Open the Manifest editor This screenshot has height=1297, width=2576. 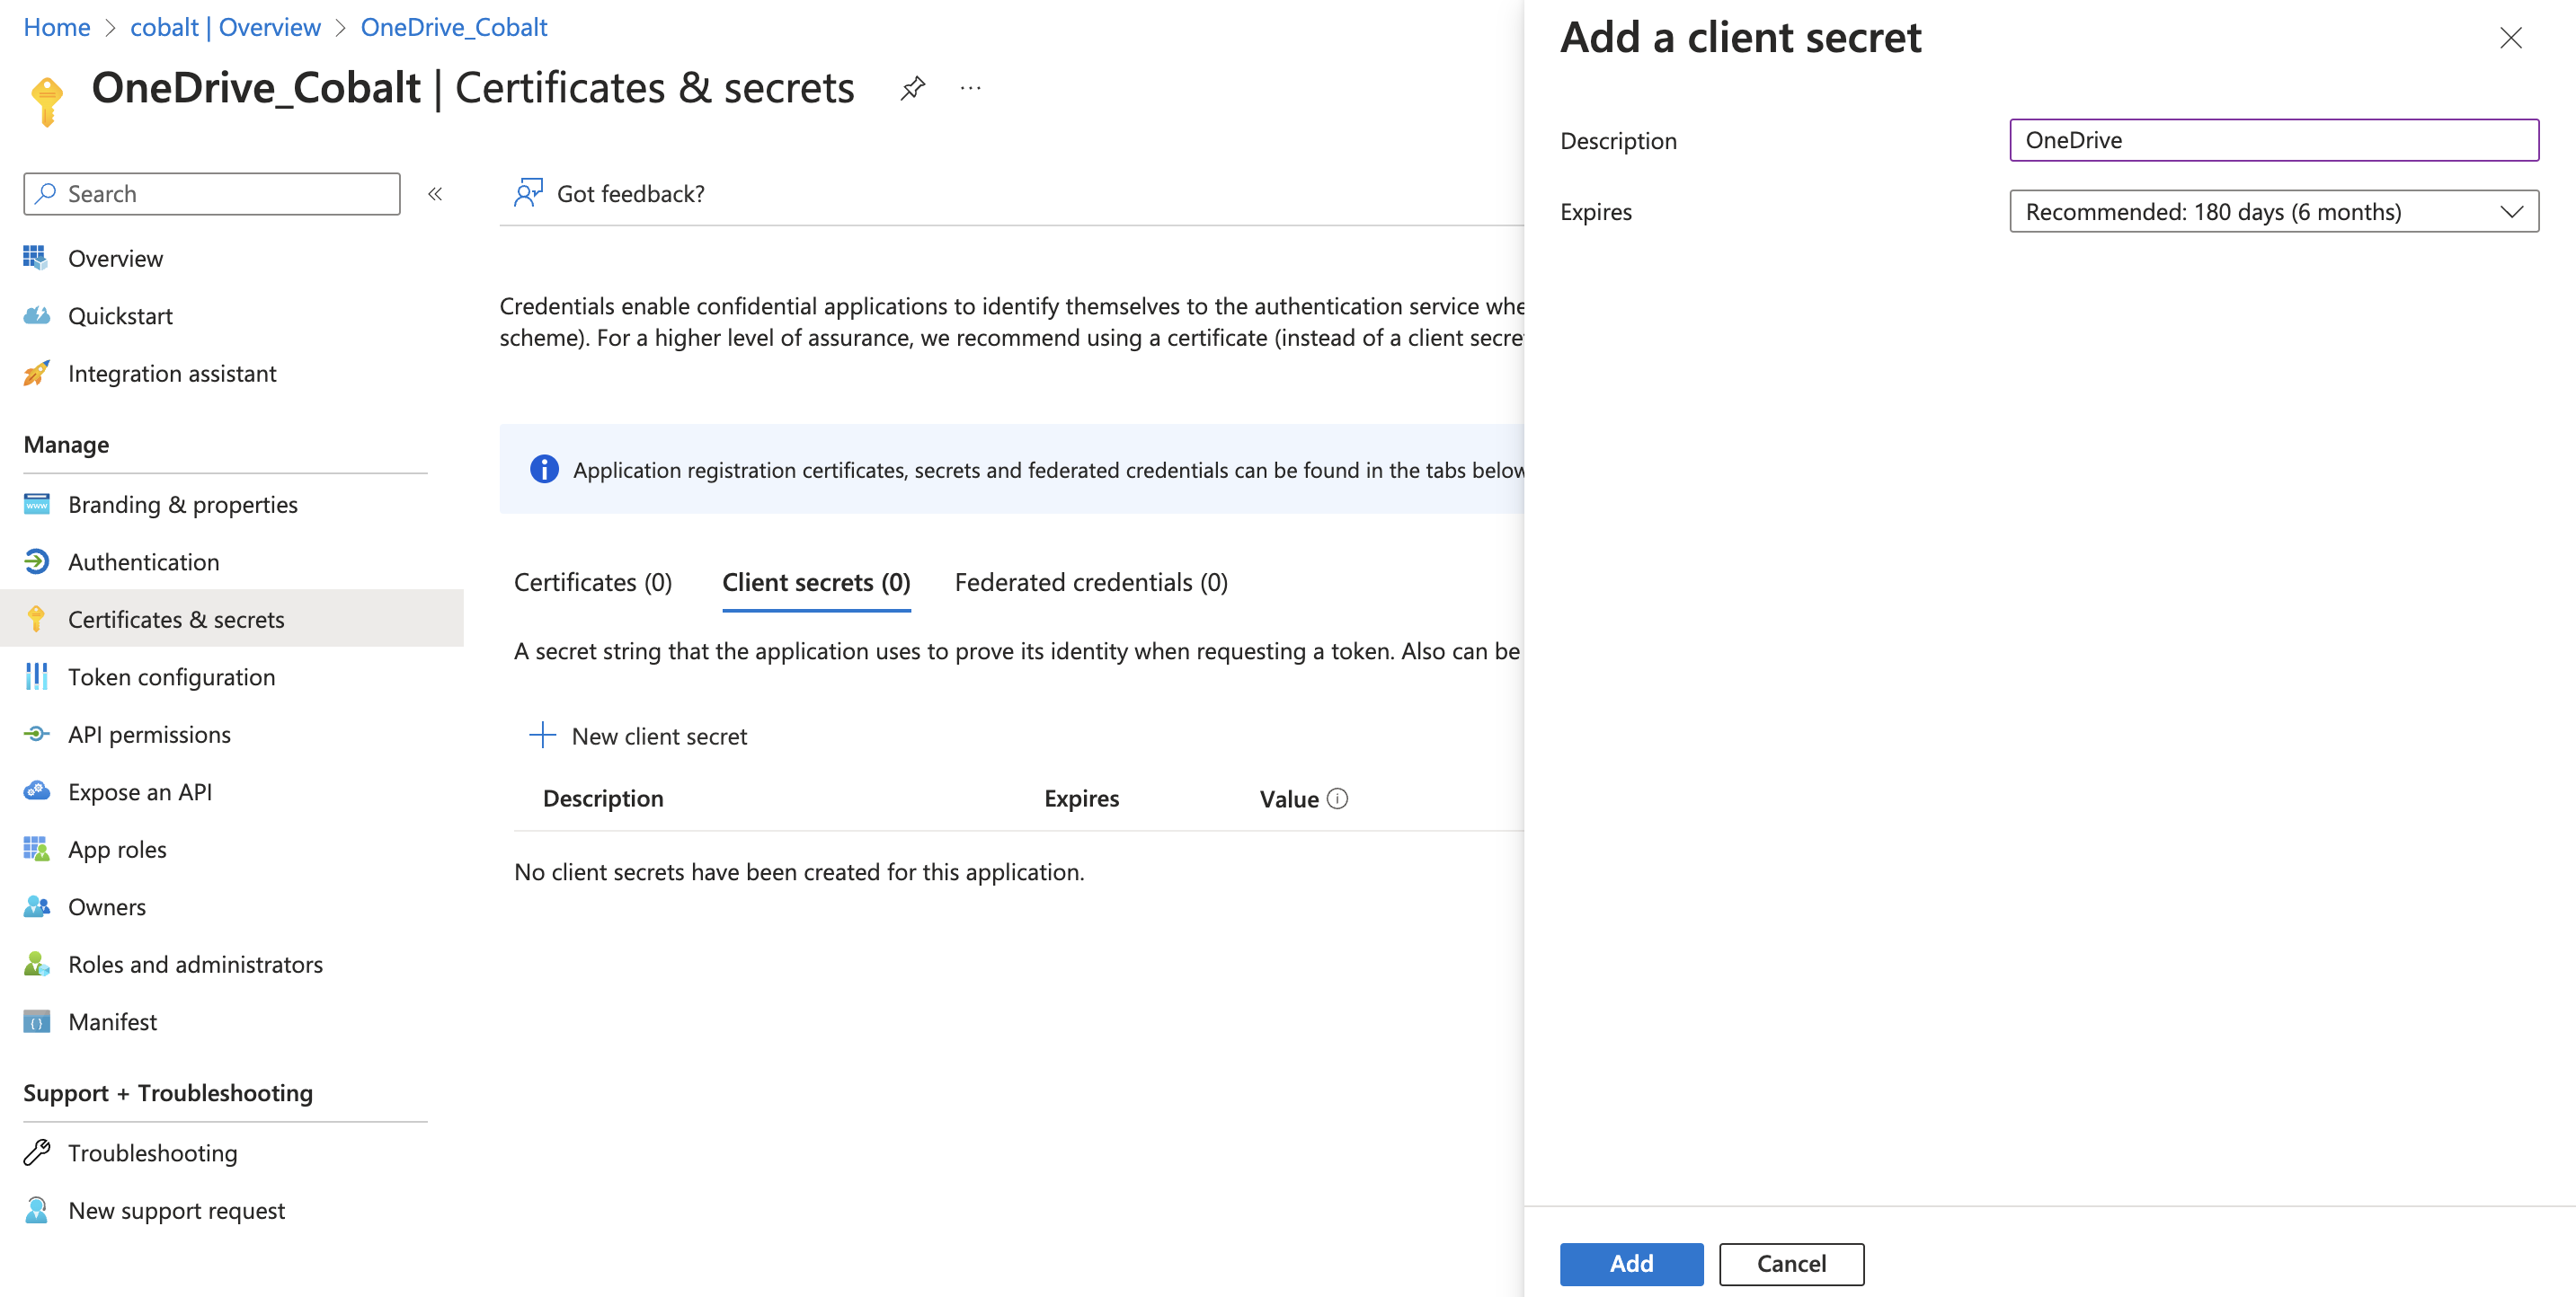112,1021
